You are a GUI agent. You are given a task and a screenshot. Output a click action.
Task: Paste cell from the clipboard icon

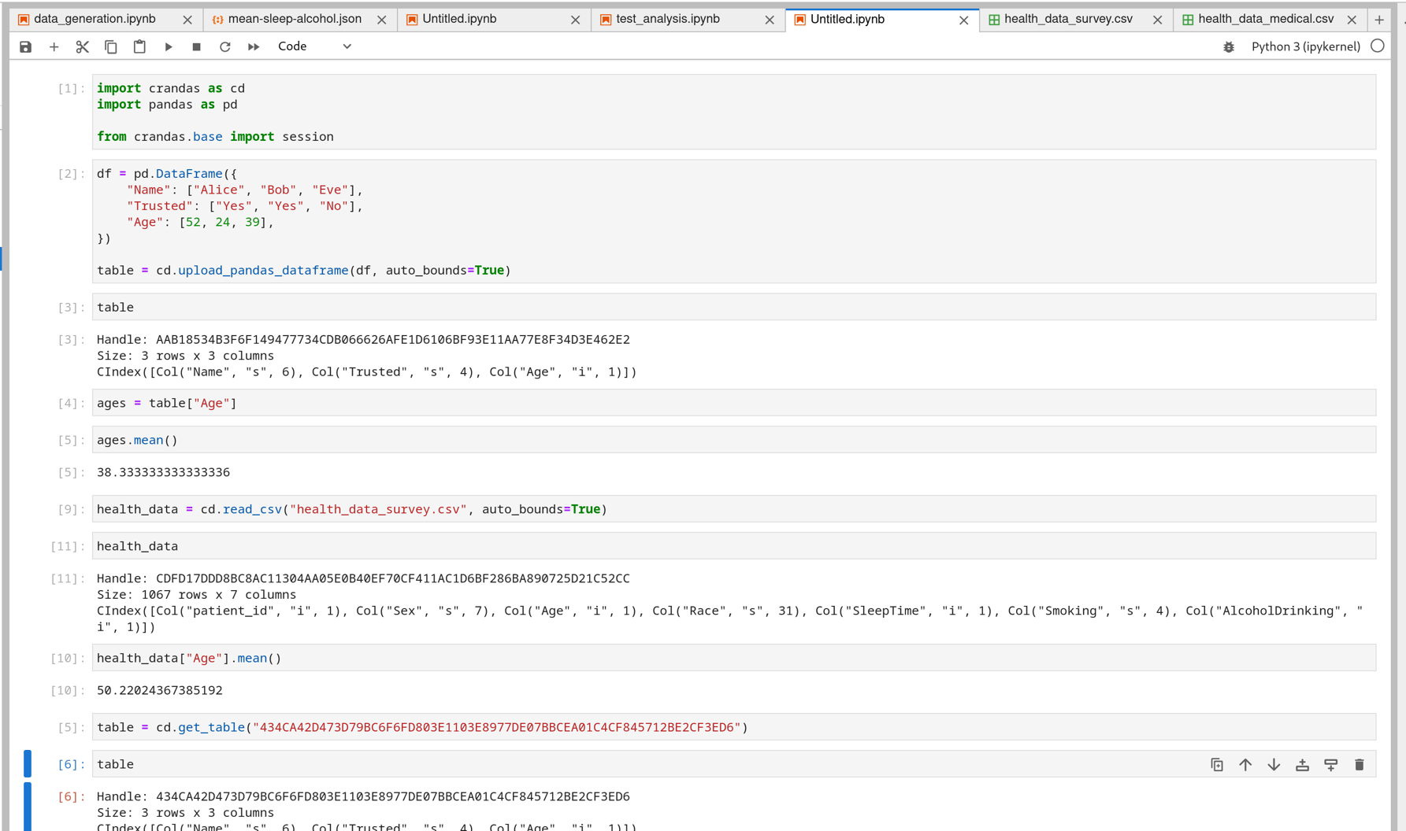pos(139,46)
